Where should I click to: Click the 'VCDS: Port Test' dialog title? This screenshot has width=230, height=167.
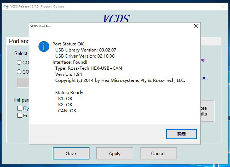pyautogui.click(x=41, y=26)
